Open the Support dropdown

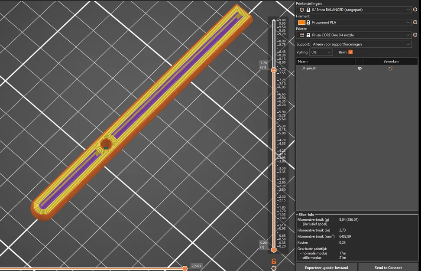pyautogui.click(x=361, y=44)
